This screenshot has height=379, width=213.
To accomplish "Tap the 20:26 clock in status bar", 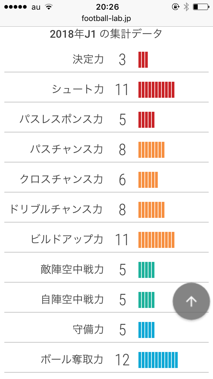I will tap(106, 7).
